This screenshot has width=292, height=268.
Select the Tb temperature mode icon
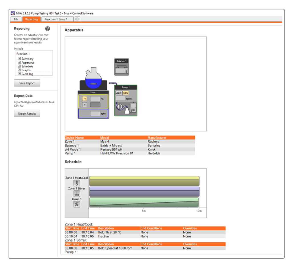[x=85, y=98]
